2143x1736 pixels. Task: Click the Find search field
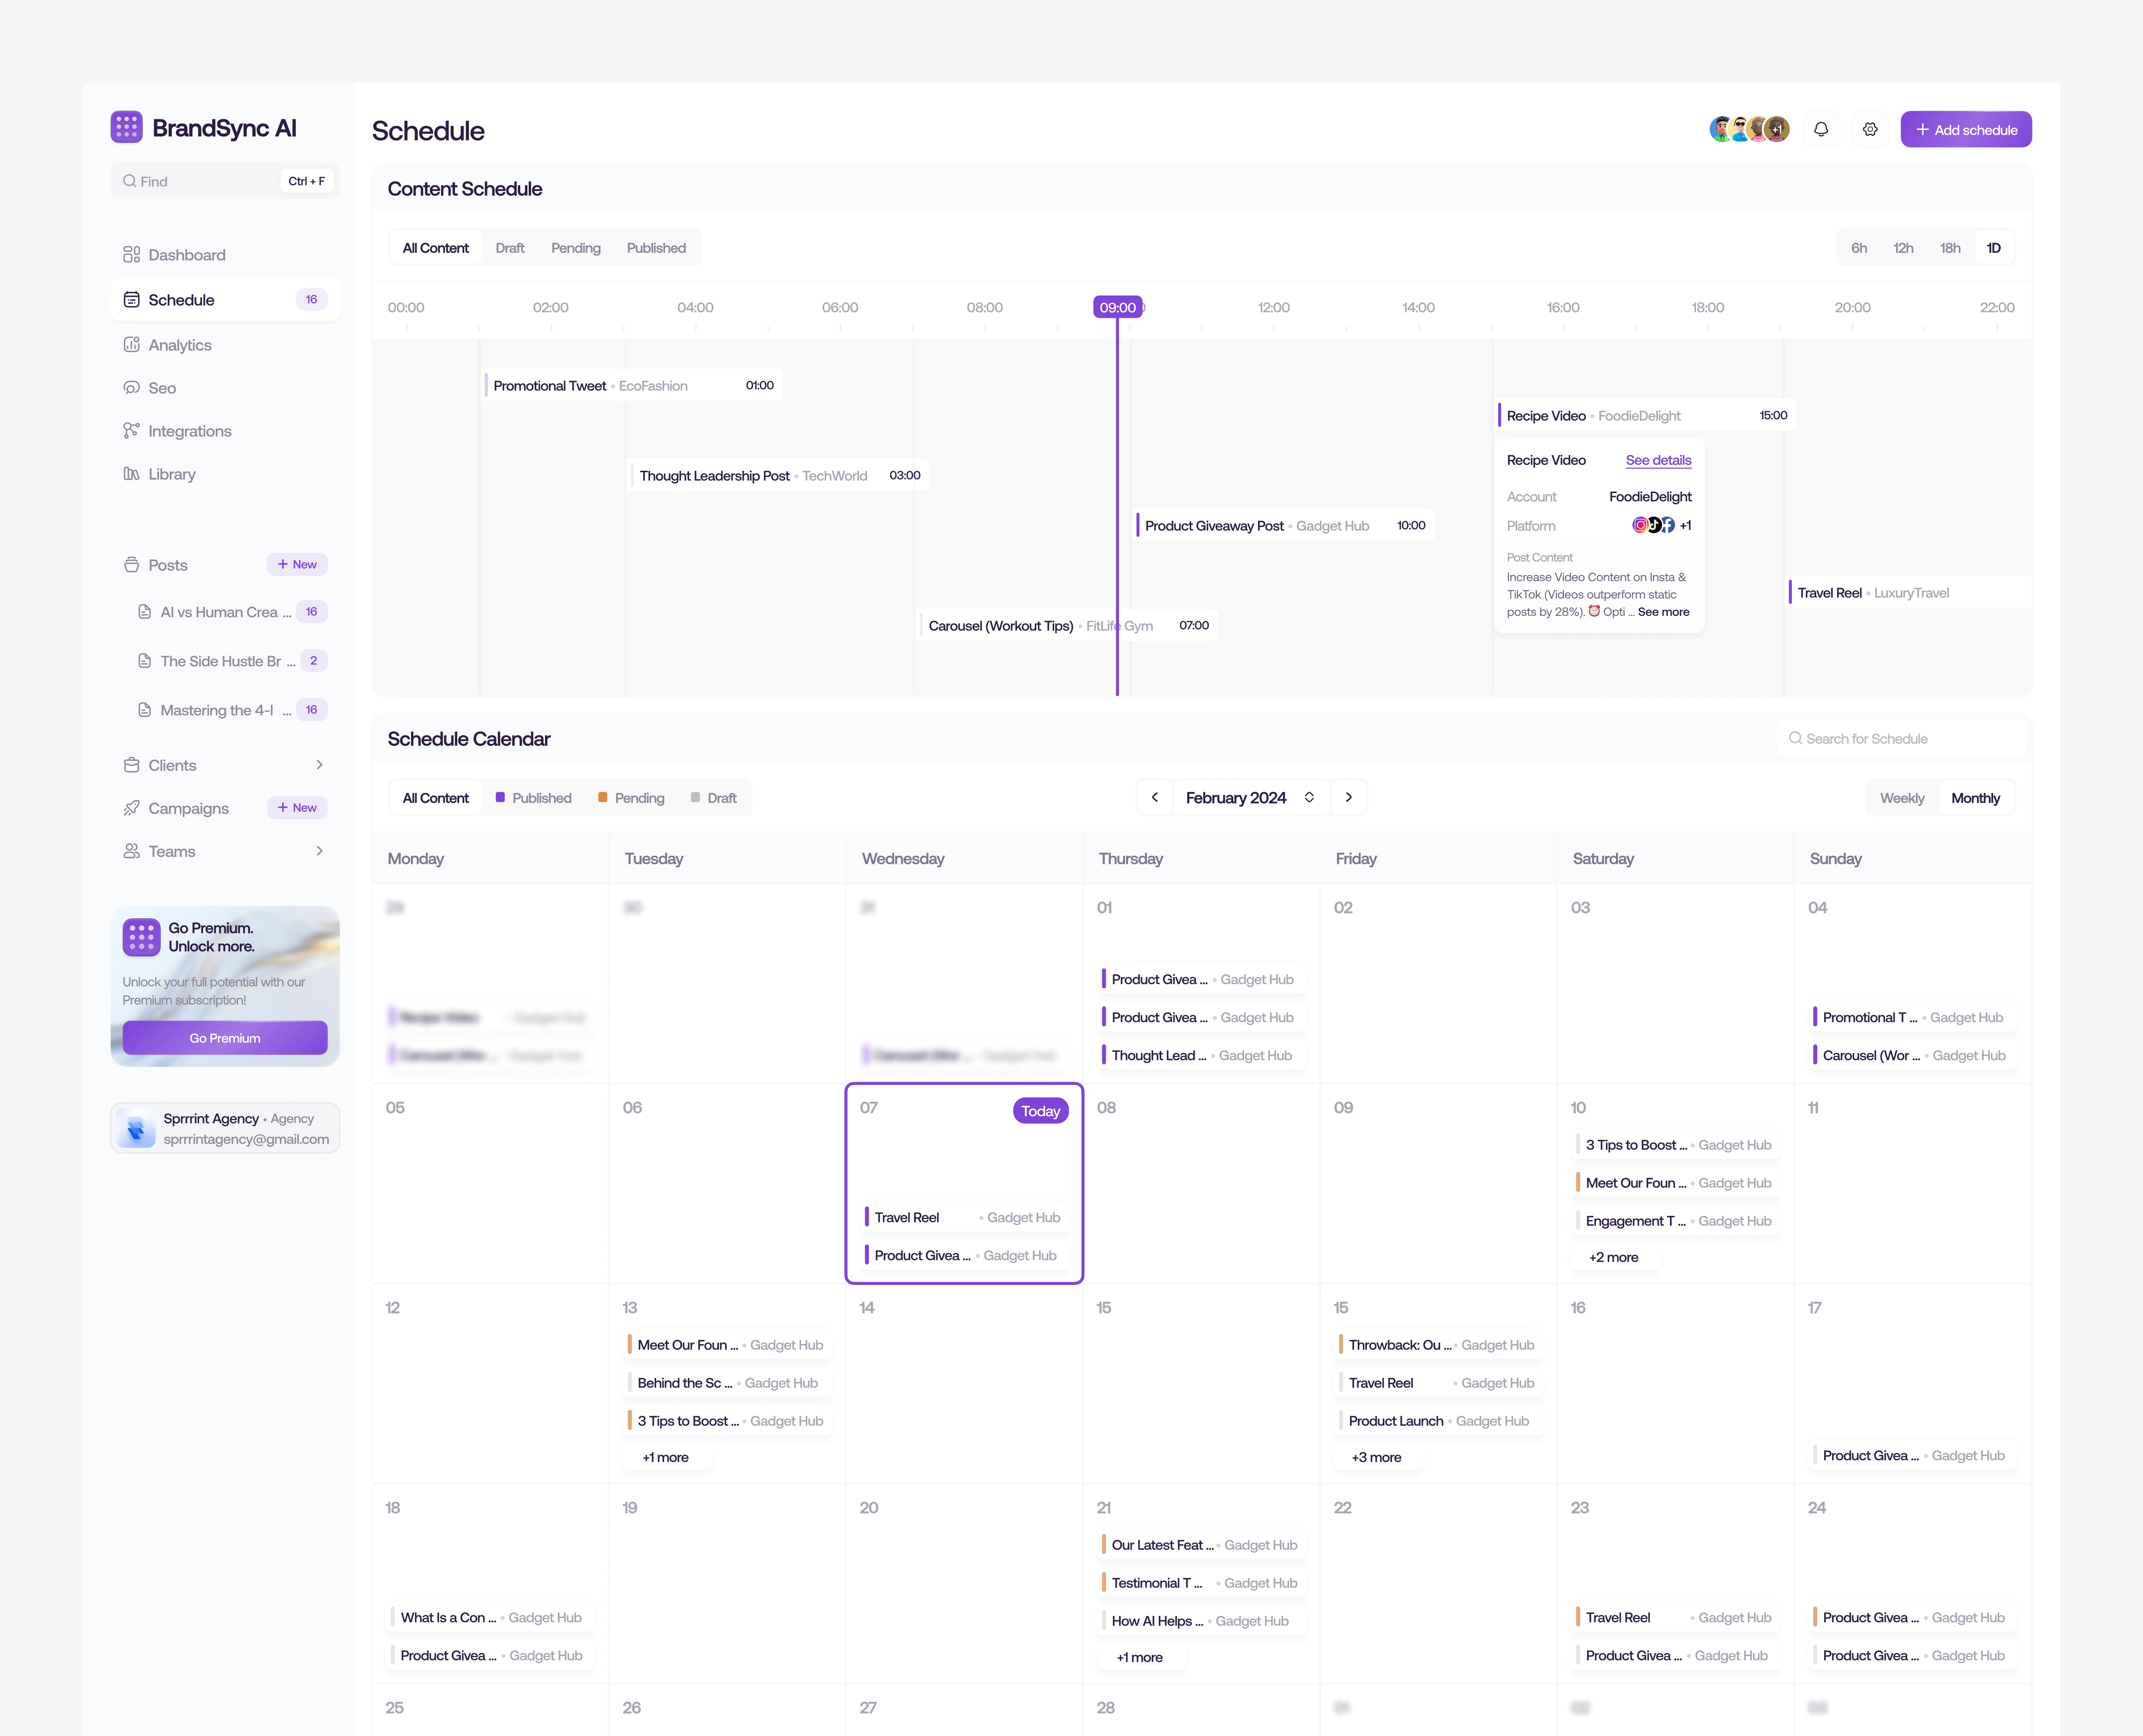click(x=225, y=181)
